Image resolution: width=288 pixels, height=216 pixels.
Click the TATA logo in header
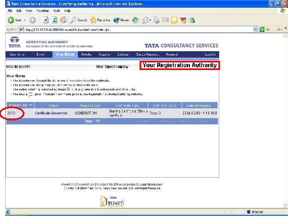14,42
